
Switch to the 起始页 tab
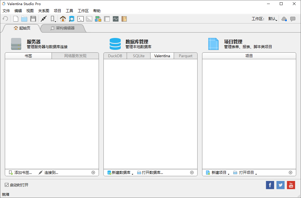[x=22, y=28]
